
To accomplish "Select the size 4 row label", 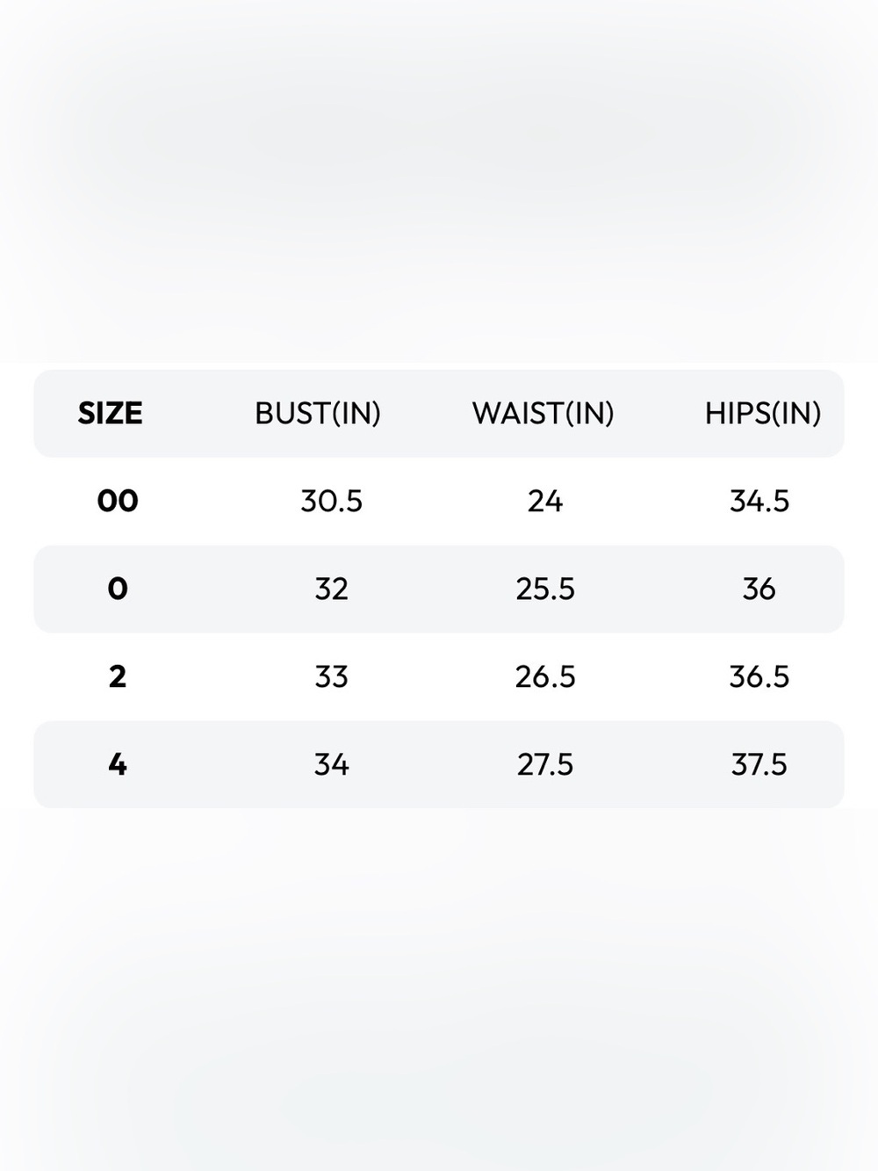I will coord(118,764).
